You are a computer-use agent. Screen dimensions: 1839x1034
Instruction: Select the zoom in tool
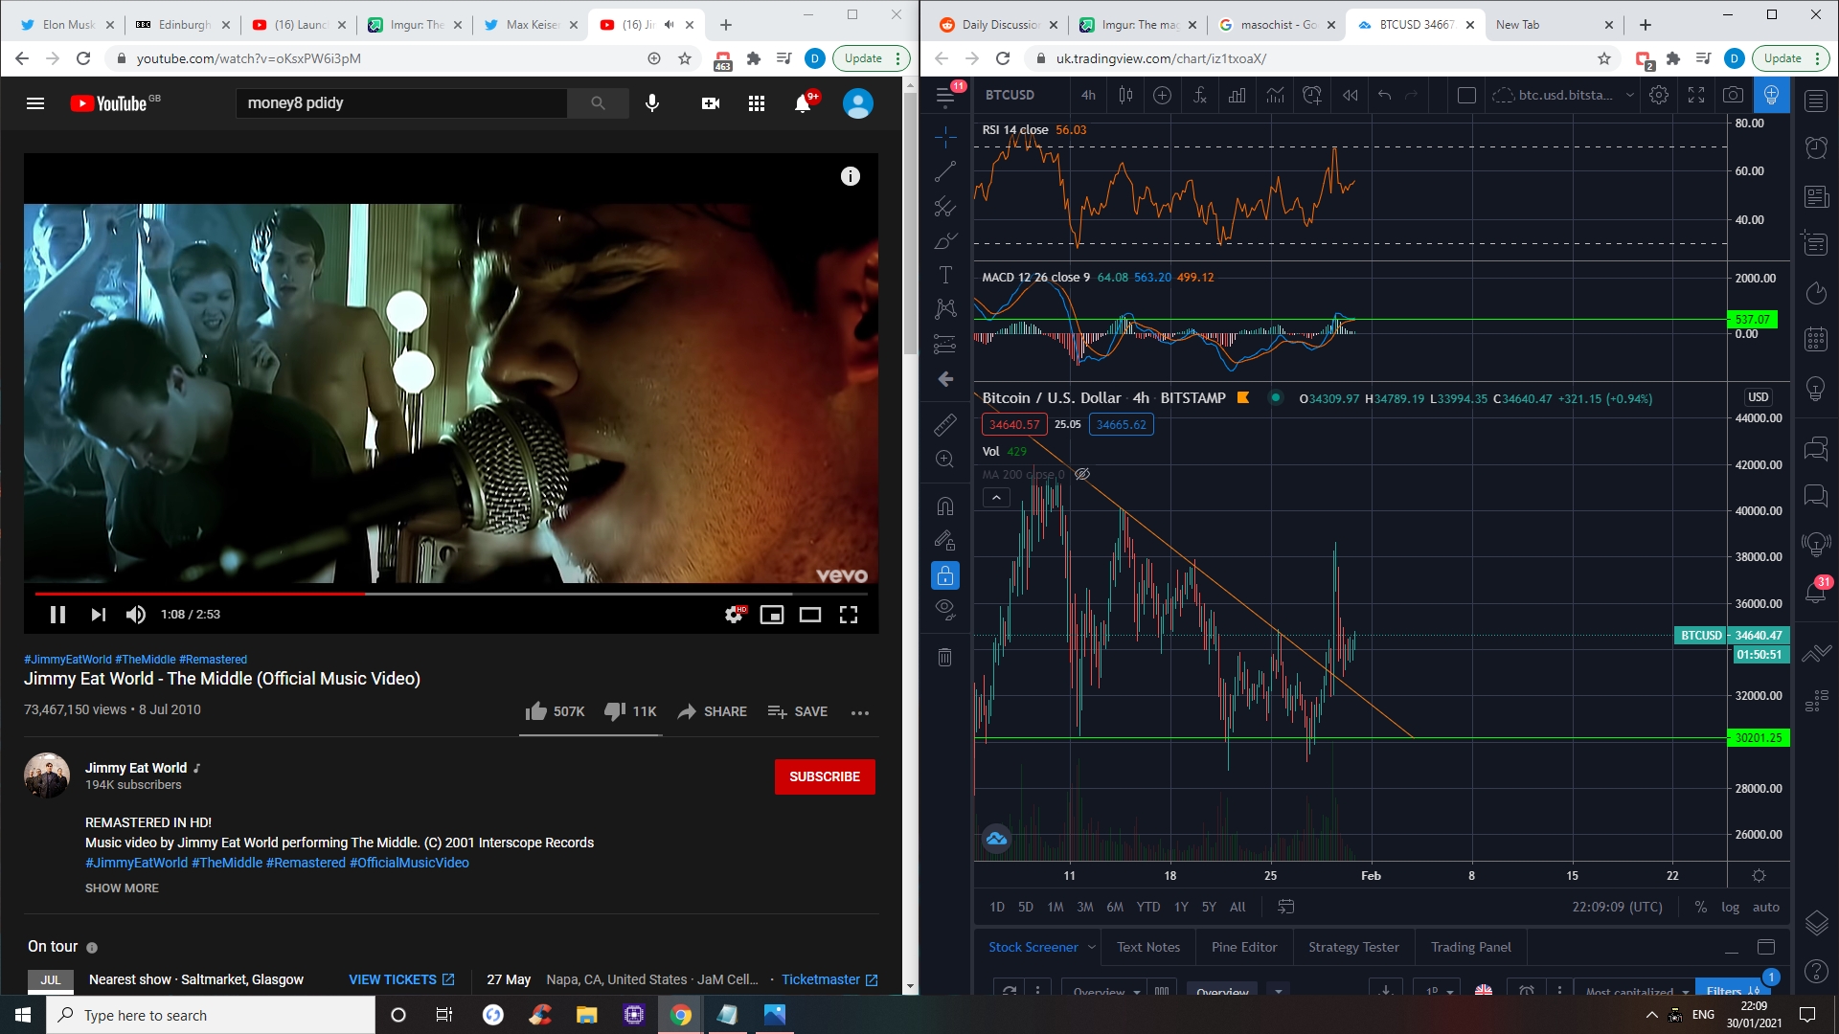tap(945, 459)
